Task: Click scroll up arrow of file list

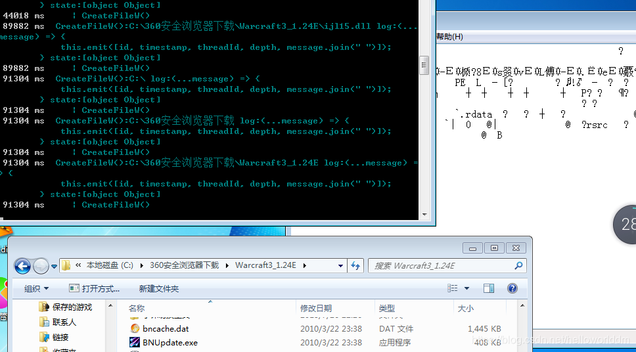Action: [522, 306]
